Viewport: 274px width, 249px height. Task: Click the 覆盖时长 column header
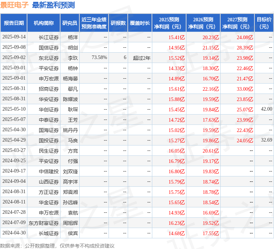140,23
